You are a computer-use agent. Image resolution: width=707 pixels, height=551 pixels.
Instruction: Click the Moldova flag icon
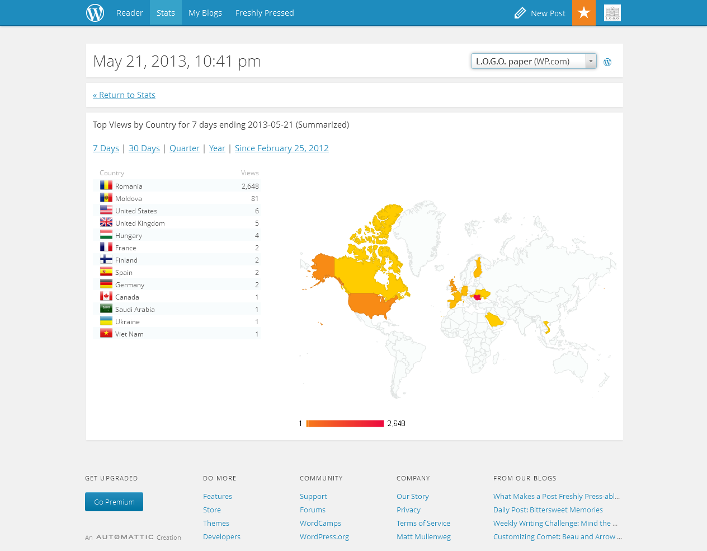coord(106,198)
